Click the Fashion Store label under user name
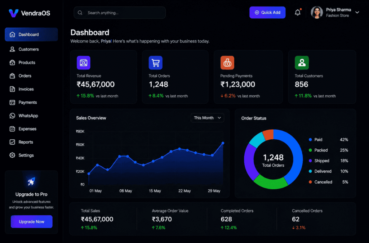 tap(337, 15)
